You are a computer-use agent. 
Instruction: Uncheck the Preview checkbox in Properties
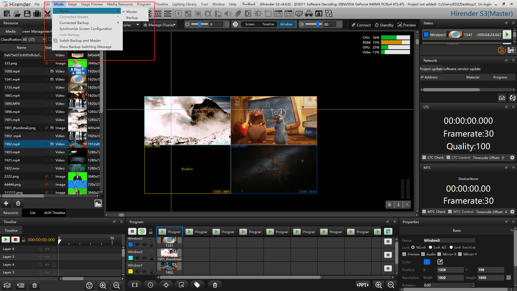[404, 254]
